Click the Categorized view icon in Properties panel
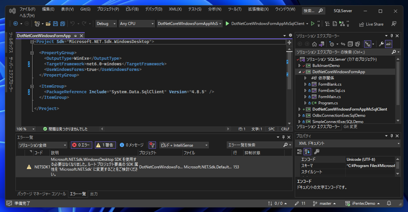 299,152
